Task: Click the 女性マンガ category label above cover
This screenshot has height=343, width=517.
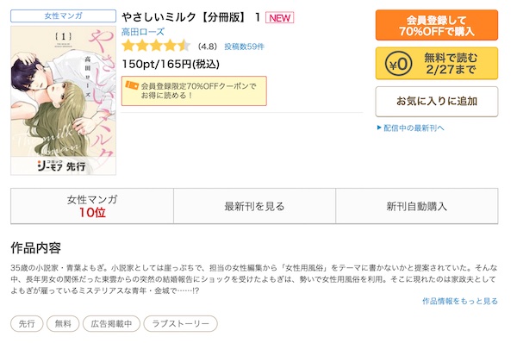Action: (x=63, y=16)
